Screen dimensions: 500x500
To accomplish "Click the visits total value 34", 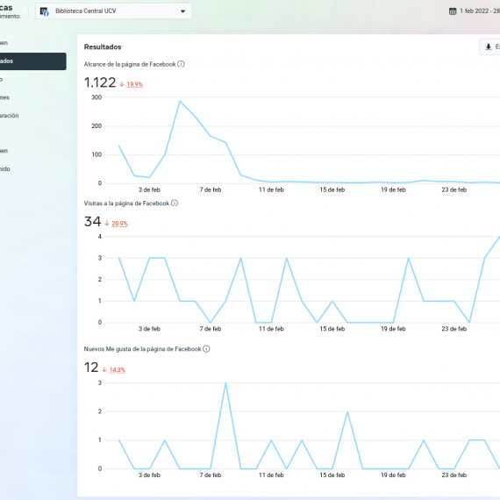I will pos(92,222).
